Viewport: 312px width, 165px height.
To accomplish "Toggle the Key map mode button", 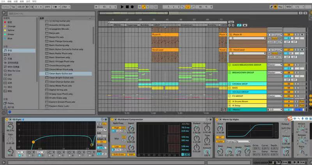I will point(281,7).
